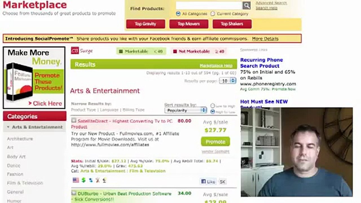Narrow results by Product Type
361x203 pixels.
click(x=83, y=110)
